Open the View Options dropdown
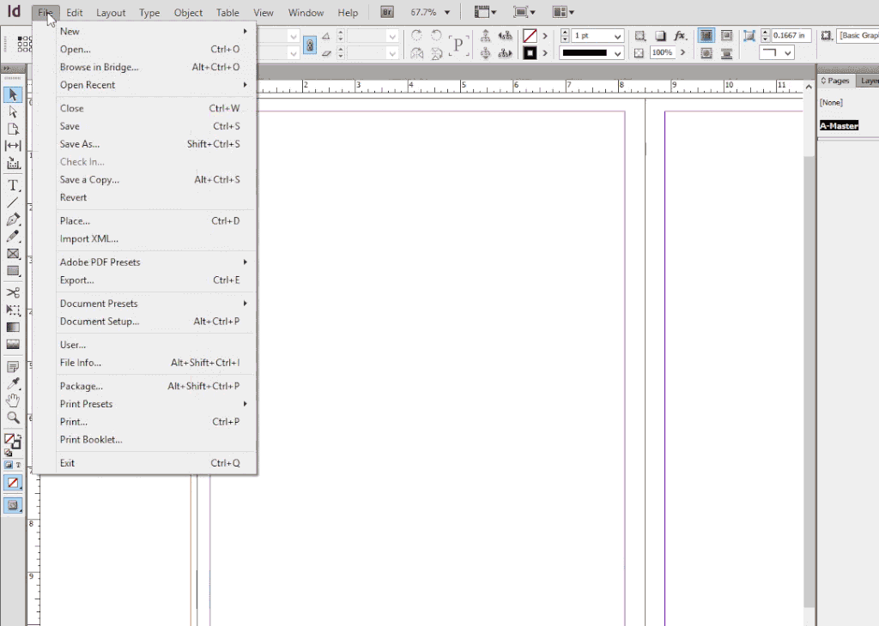Image resolution: width=879 pixels, height=626 pixels. pyautogui.click(x=486, y=12)
